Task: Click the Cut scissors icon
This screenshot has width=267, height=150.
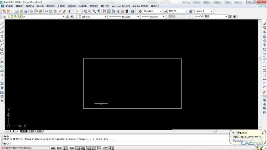Action: pyautogui.click(x=46, y=11)
